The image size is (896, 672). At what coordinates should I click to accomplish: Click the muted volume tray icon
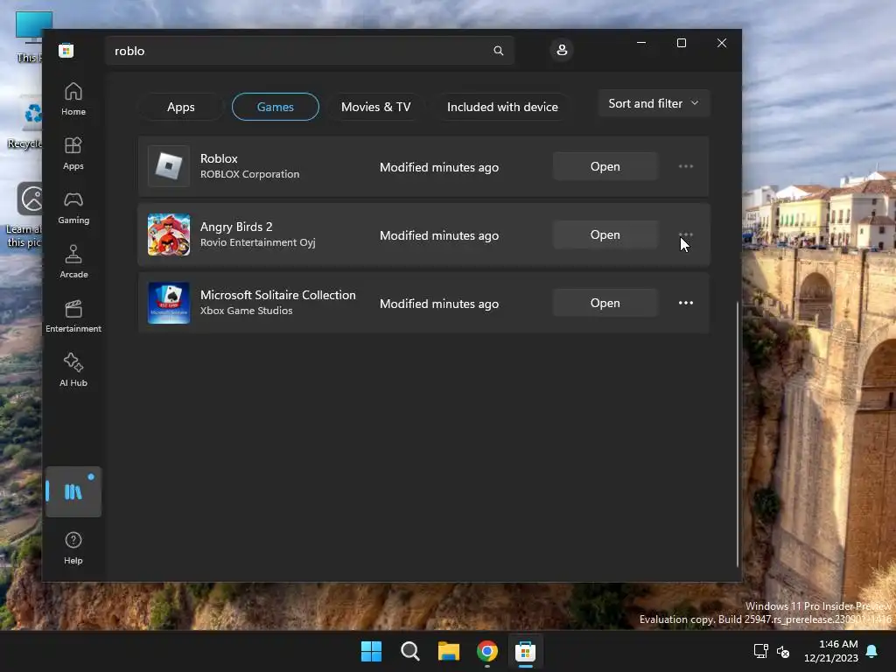click(783, 651)
